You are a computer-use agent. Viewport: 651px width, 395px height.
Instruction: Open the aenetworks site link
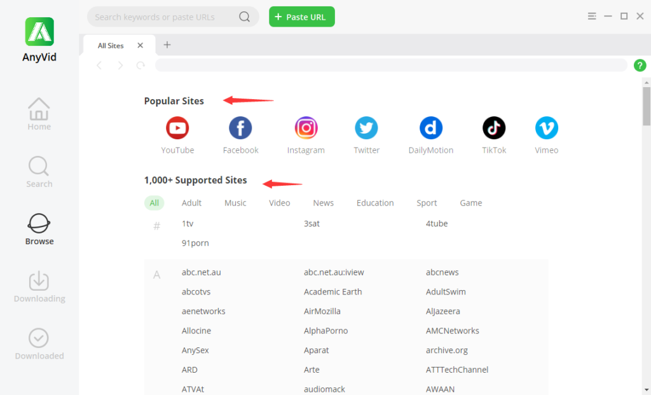(203, 311)
